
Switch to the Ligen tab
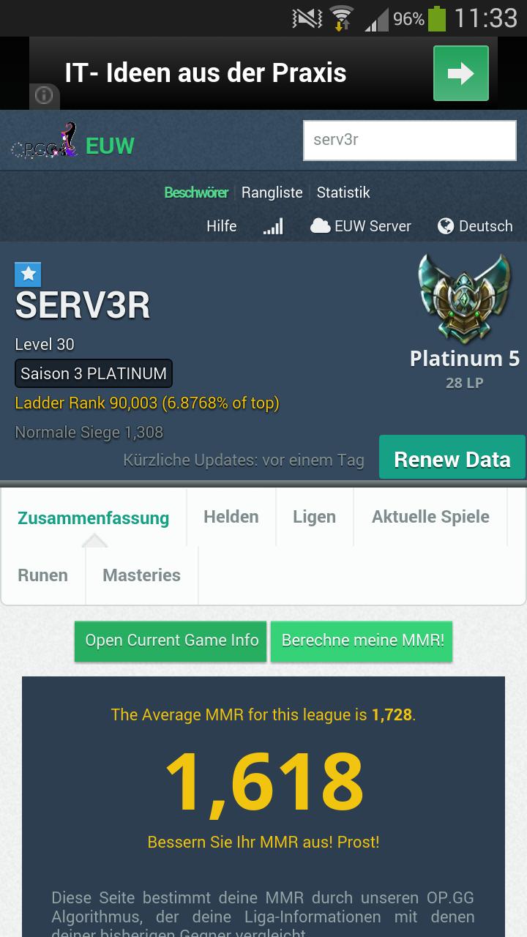(x=315, y=517)
